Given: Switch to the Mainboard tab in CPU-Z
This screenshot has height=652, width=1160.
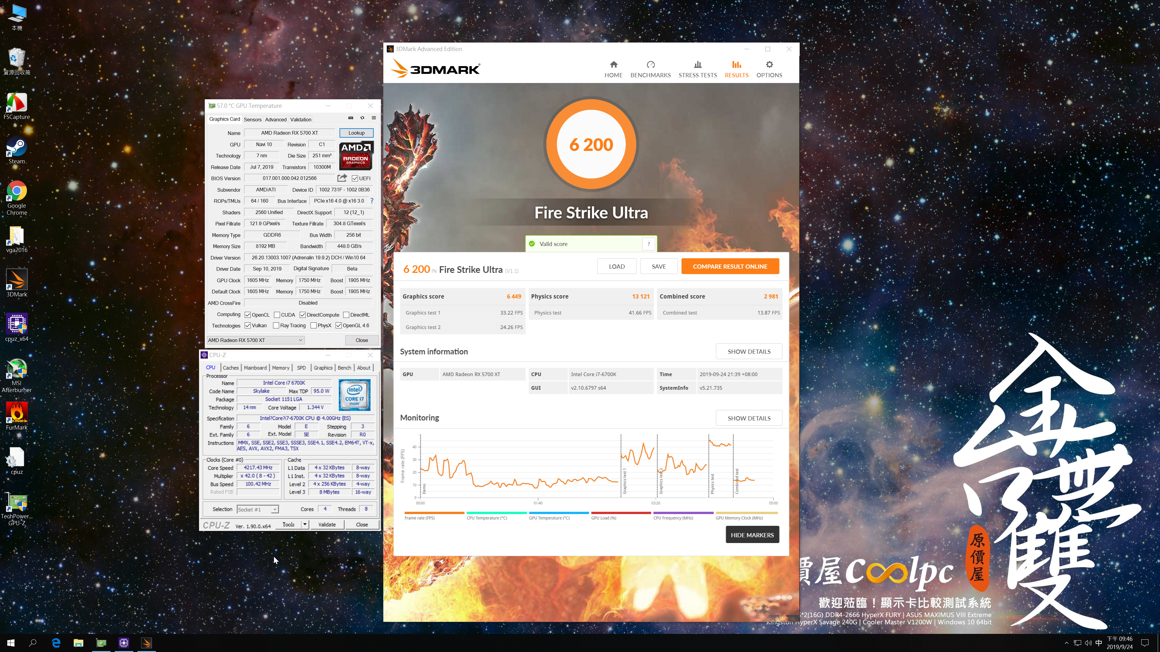Looking at the screenshot, I should (x=255, y=368).
